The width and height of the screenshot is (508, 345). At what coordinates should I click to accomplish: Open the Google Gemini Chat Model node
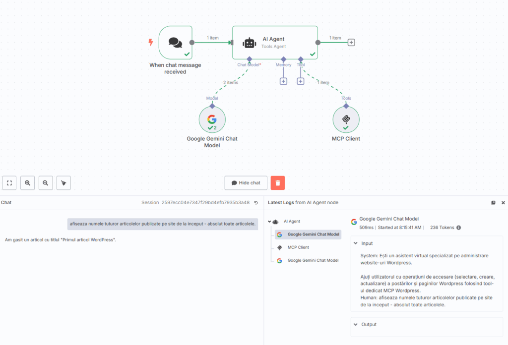(212, 119)
